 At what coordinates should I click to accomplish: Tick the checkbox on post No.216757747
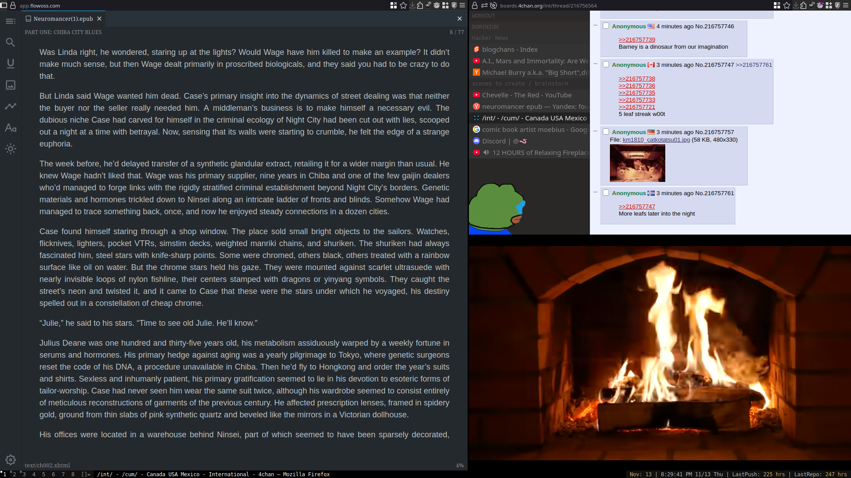606,65
